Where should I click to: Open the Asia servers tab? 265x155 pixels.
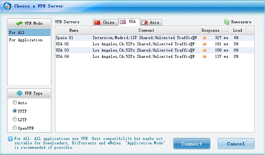(151, 22)
